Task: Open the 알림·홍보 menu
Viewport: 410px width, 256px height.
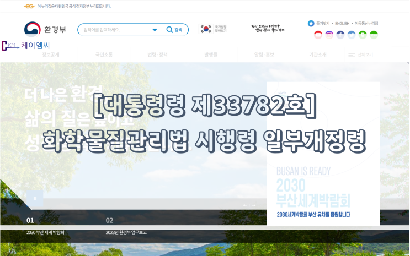Action: [264, 55]
